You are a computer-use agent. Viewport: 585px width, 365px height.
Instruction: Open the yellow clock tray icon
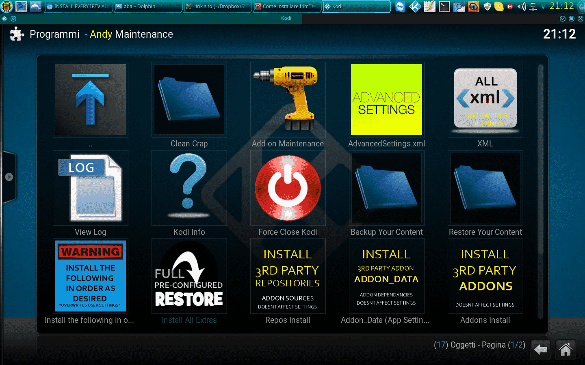pos(498,6)
